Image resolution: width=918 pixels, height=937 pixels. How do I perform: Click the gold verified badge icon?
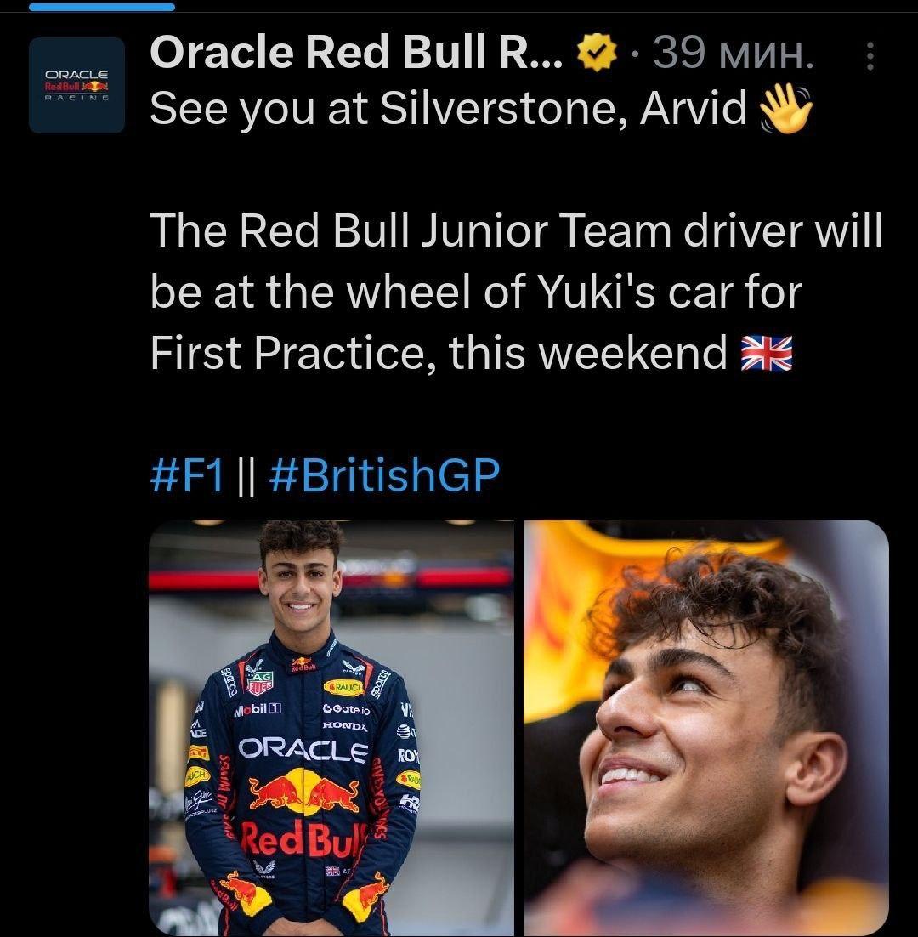[x=596, y=53]
